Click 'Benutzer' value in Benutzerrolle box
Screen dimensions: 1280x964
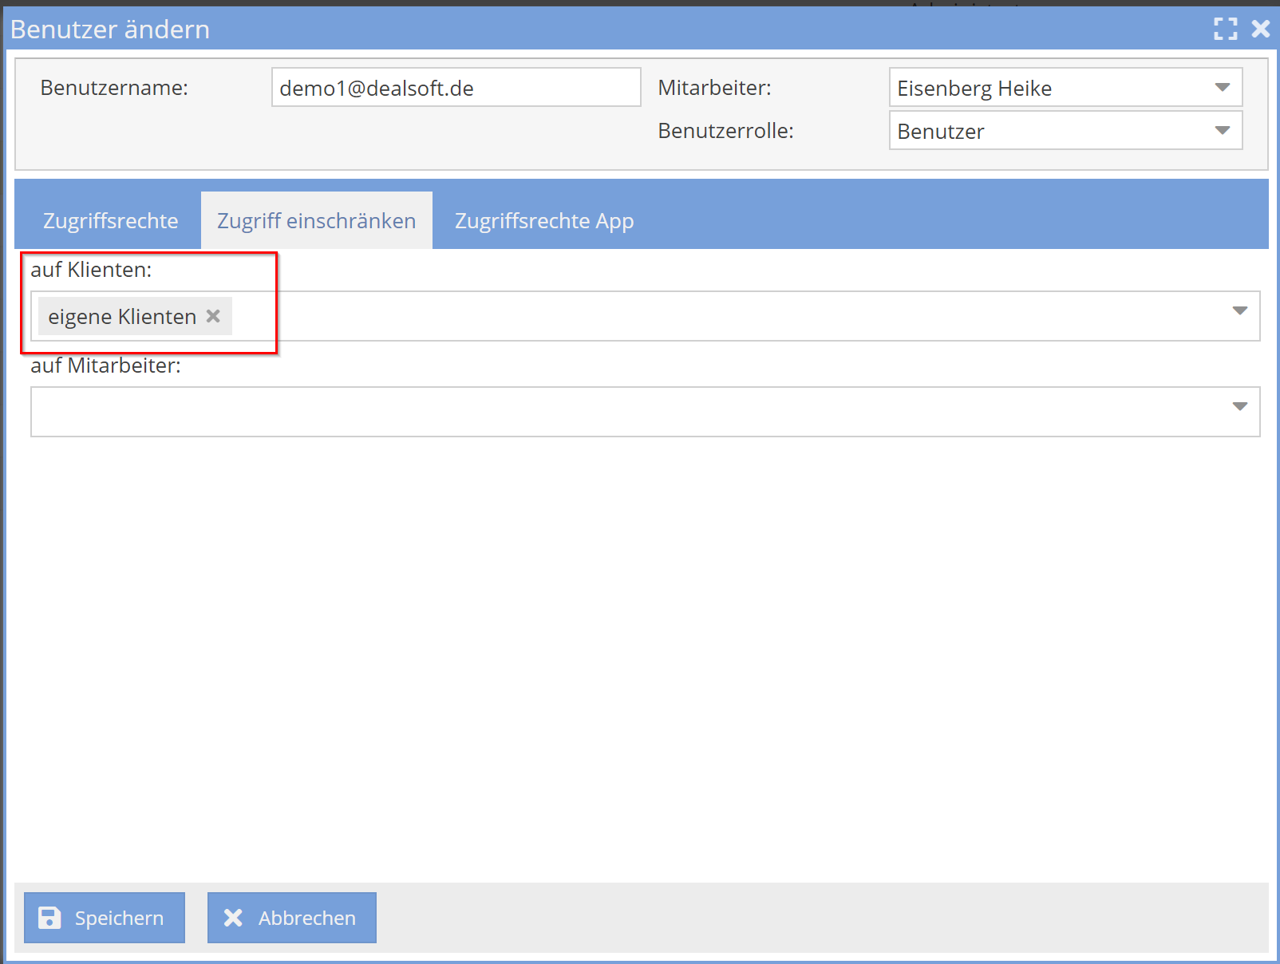click(940, 132)
